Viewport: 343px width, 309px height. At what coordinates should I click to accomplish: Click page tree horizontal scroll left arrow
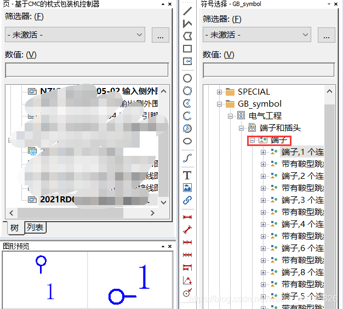(12, 213)
